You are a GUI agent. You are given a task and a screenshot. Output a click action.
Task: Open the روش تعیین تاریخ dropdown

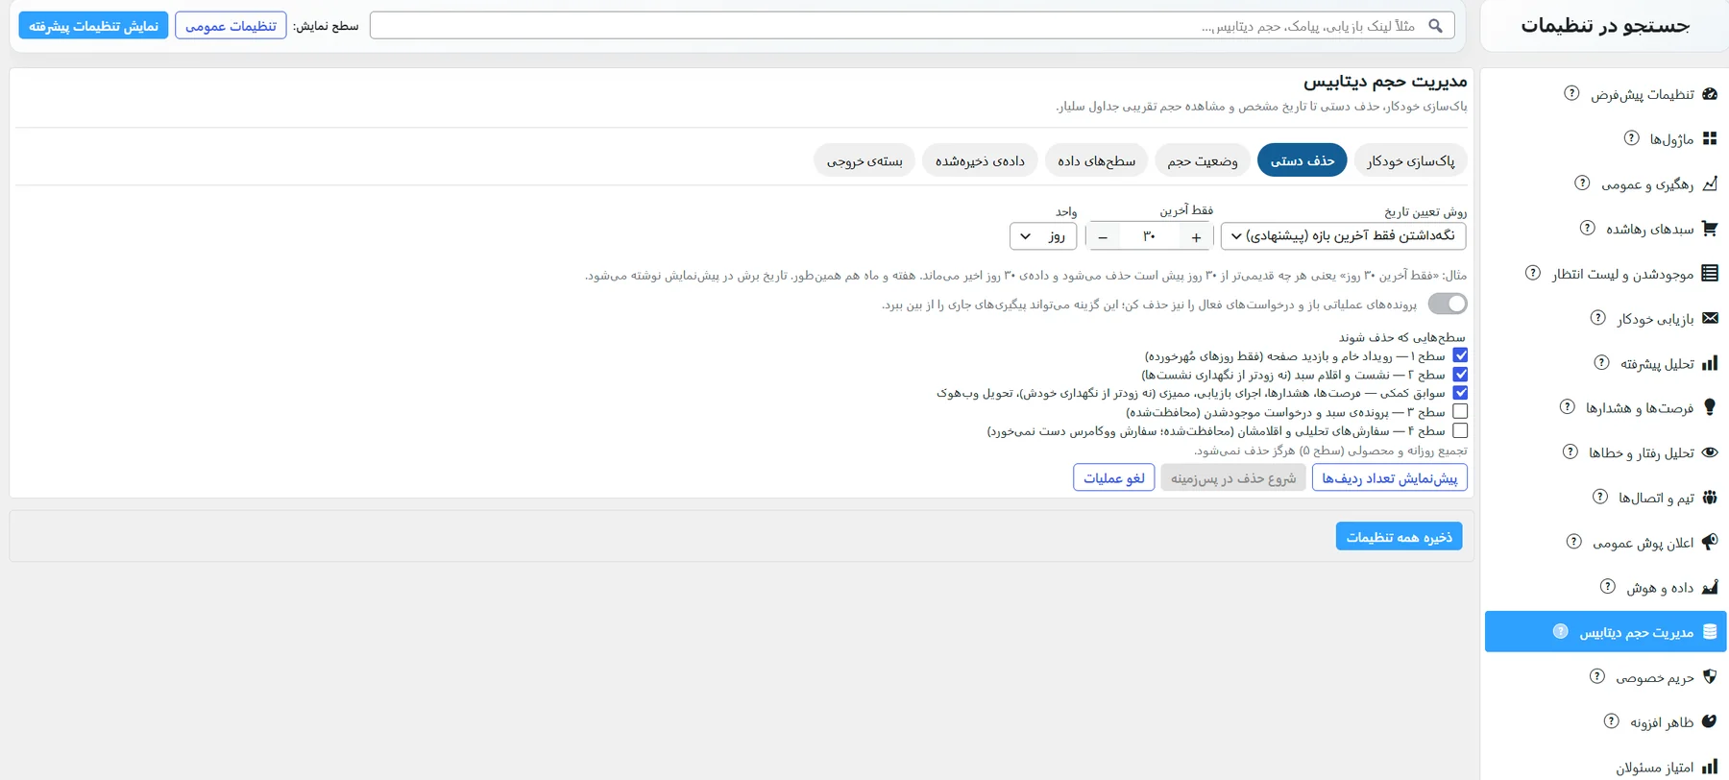(x=1343, y=235)
